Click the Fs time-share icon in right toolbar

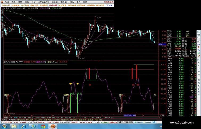(x=199, y=60)
